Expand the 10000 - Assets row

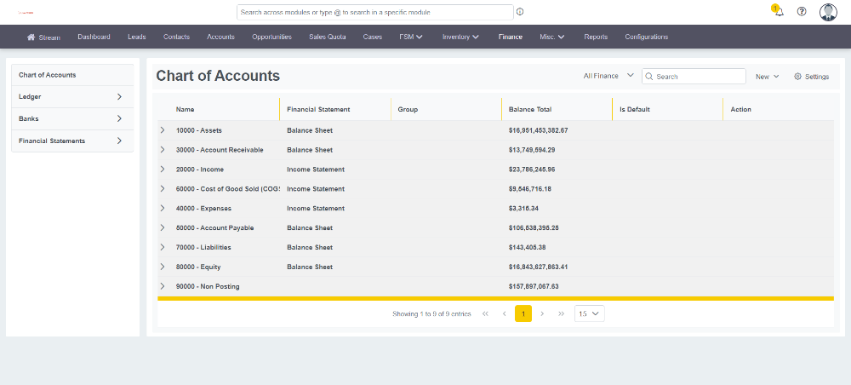click(x=163, y=130)
